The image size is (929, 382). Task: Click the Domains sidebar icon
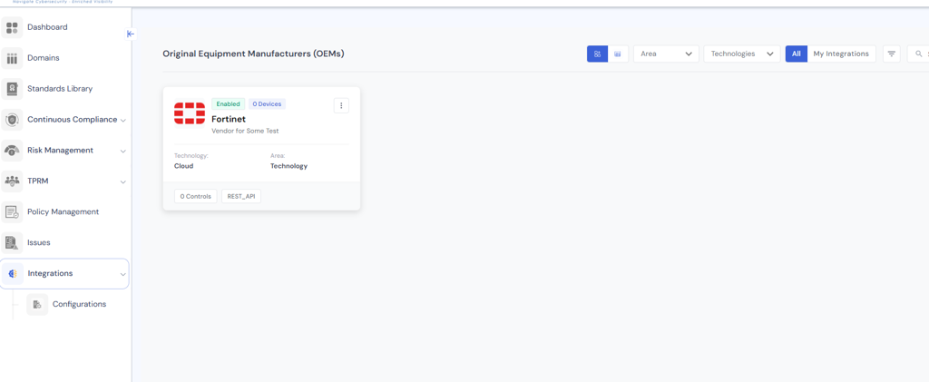pos(12,58)
